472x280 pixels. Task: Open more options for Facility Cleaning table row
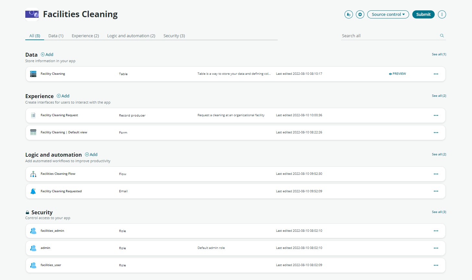(x=436, y=74)
